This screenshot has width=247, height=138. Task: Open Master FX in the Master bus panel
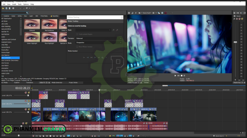(x=234, y=19)
